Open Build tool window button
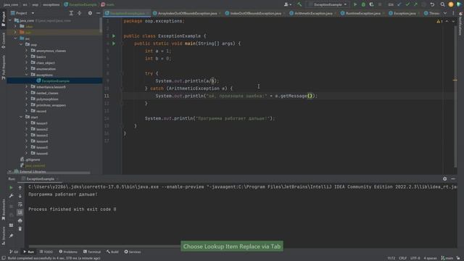Image resolution: width=464 pixels, height=261 pixels. 112,252
